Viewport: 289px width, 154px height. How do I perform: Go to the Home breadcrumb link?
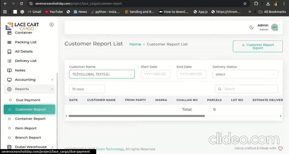[x=135, y=44]
